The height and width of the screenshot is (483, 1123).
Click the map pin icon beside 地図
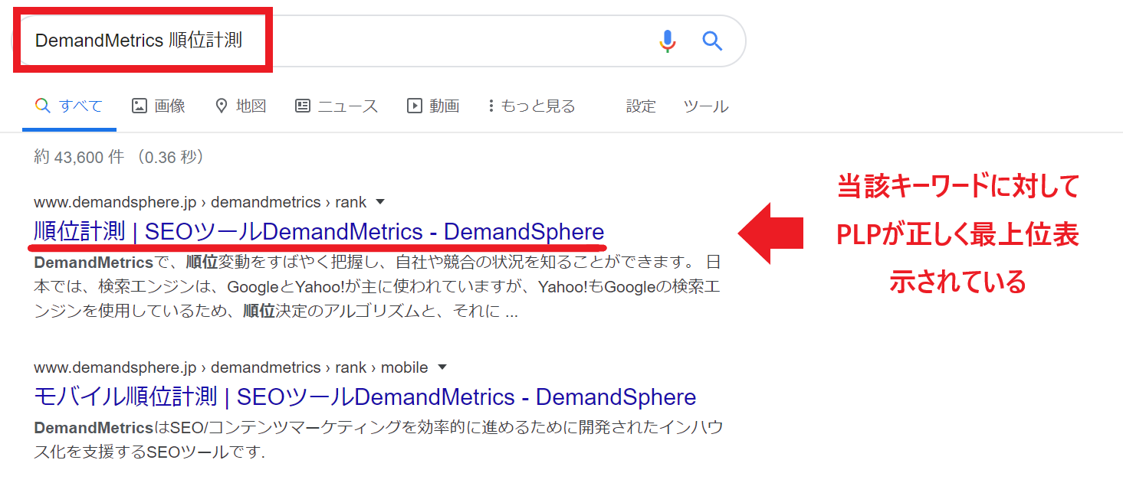tap(222, 106)
